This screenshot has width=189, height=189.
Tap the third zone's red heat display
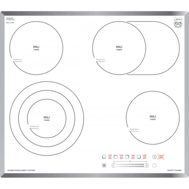[133, 157]
